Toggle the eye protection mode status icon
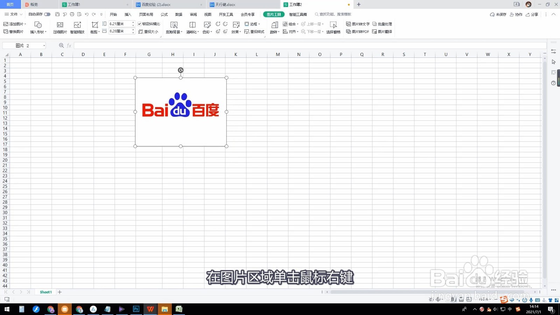 (431, 299)
